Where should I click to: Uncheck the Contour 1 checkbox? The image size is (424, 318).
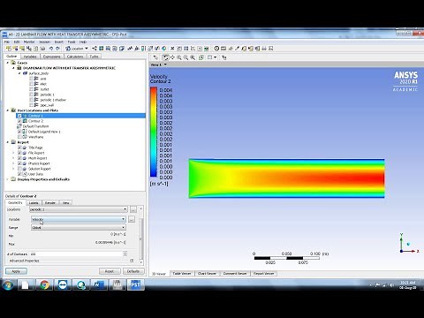[19, 116]
